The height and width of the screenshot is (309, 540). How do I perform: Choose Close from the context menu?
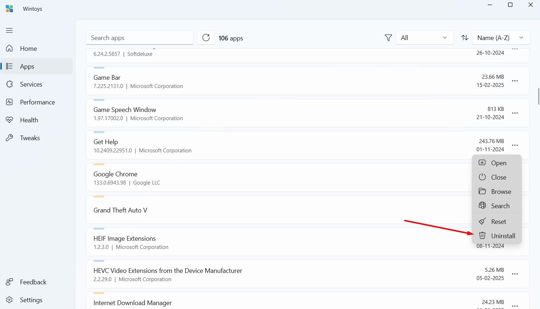497,177
